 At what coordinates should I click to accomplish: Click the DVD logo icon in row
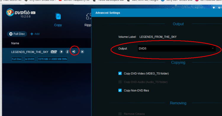tap(54, 52)
